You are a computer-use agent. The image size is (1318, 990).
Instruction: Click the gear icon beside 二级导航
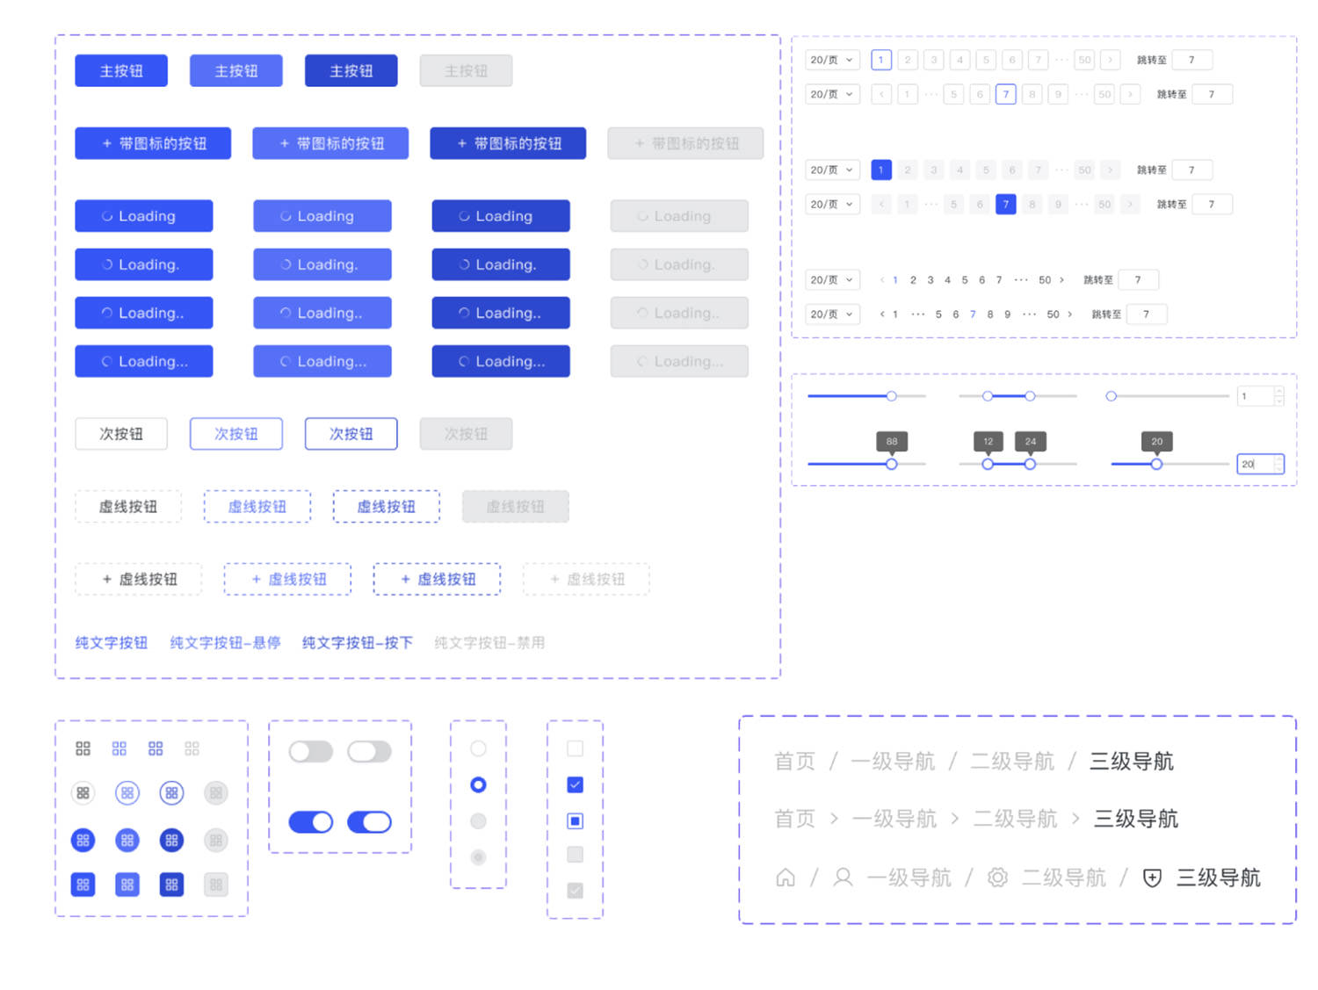click(997, 877)
